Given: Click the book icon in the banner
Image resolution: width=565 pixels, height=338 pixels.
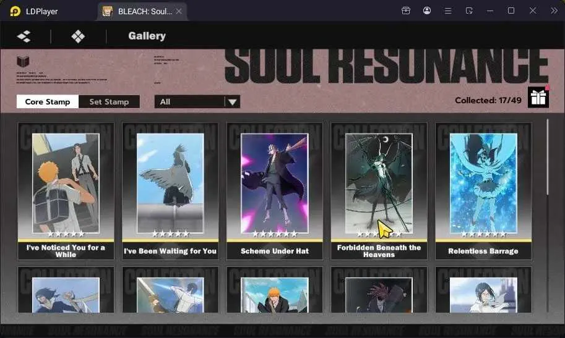Looking at the screenshot, I should tap(23, 61).
